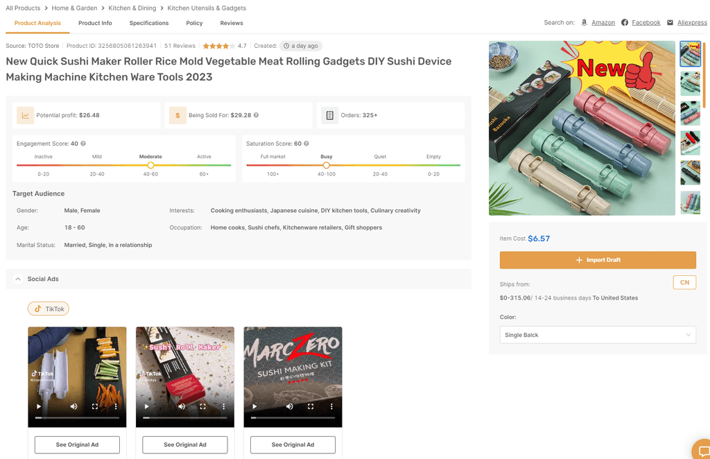This screenshot has height=459, width=710.
Task: See Original Ad for MarcZero video
Action: [293, 444]
